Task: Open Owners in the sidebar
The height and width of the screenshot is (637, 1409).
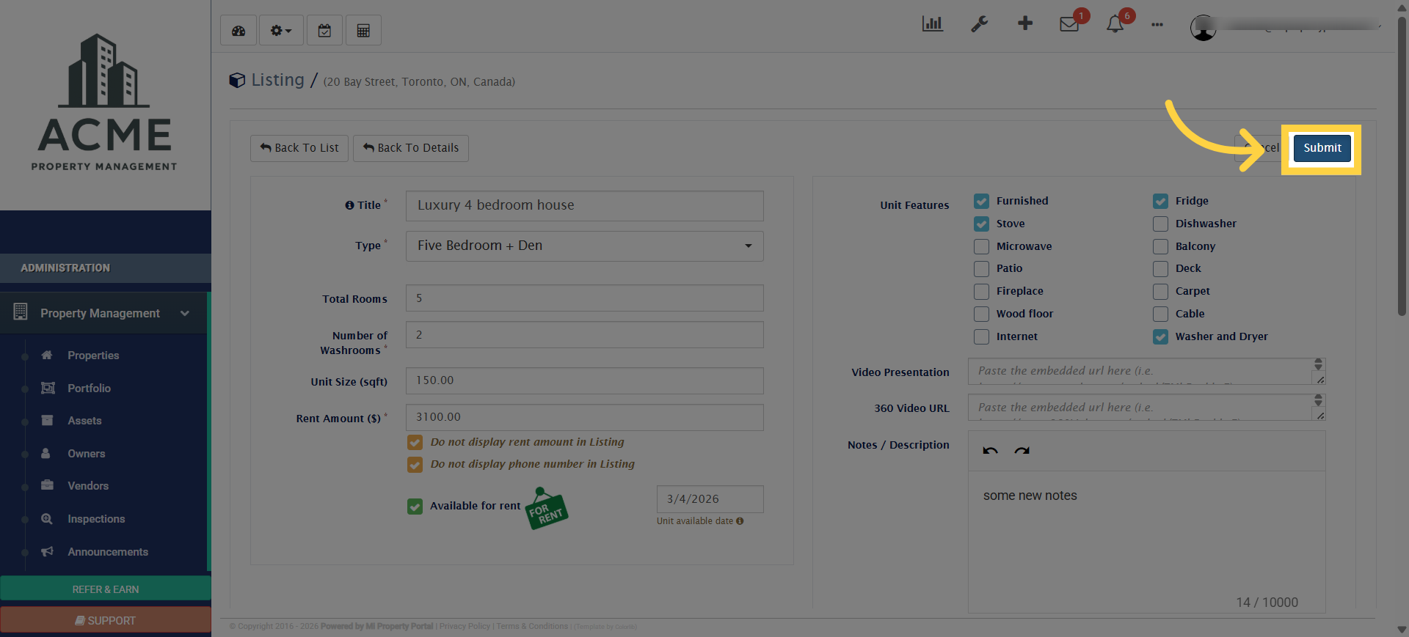Action: [x=86, y=454]
